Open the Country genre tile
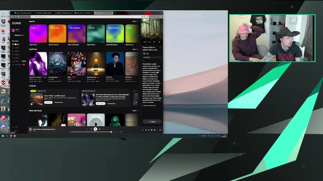This screenshot has width=323, height=181. (57, 33)
